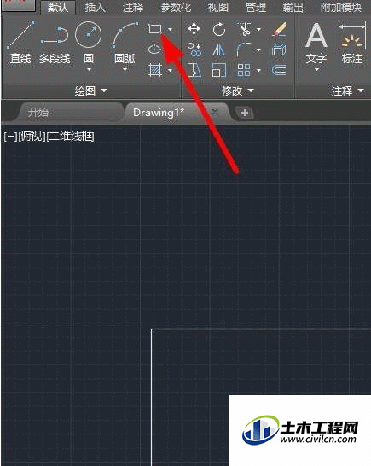
Task: Switch to the 管理 ribbon tab
Action: pyautogui.click(x=256, y=8)
